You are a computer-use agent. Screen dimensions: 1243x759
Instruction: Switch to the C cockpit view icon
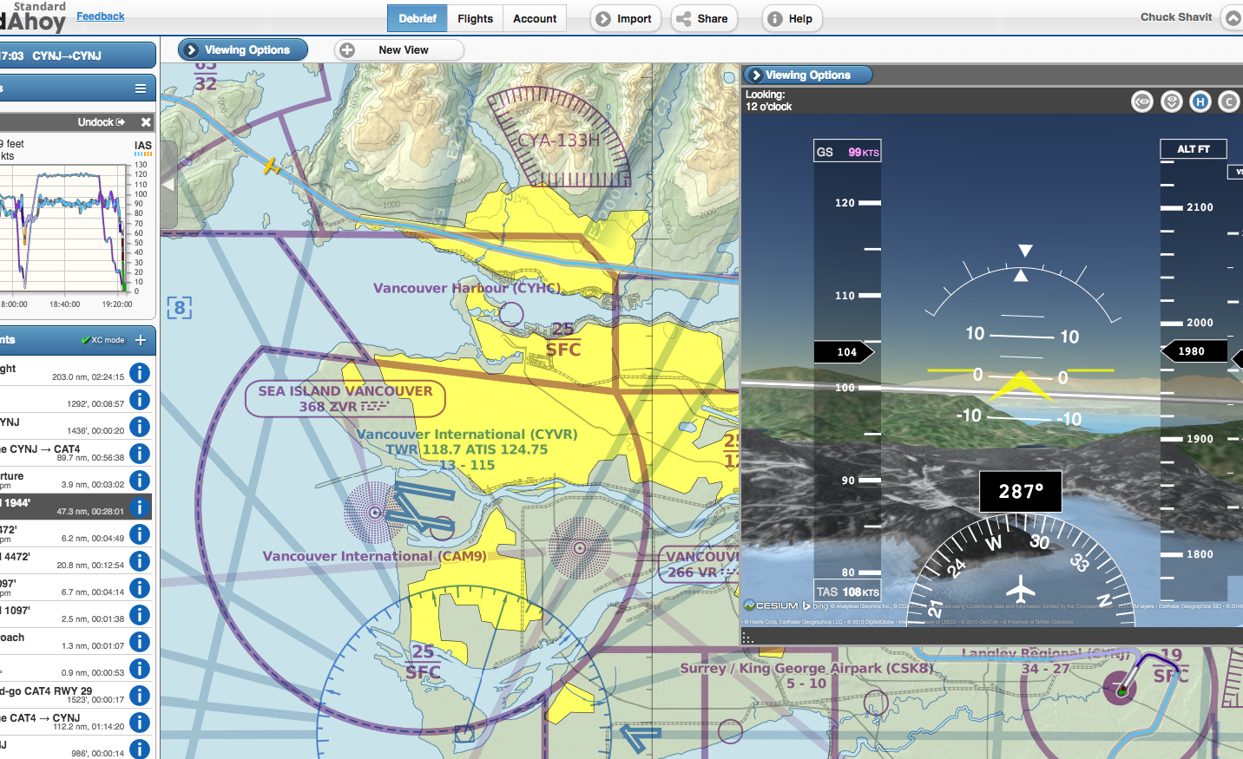click(x=1228, y=101)
